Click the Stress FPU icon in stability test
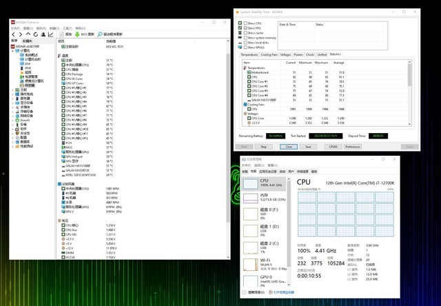Viewport: 441px width, 306px height. 240,28
